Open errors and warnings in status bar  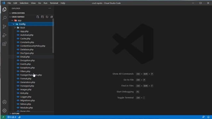click(x=12, y=117)
